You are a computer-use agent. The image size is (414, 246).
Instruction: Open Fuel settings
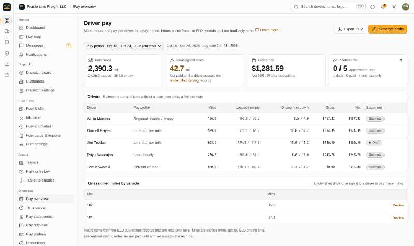point(46,144)
